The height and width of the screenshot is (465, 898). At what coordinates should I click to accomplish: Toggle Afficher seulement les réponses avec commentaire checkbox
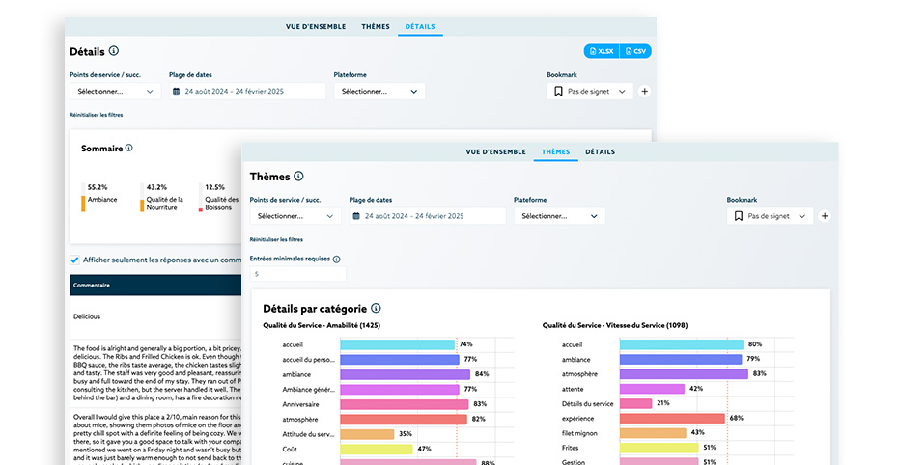(x=74, y=260)
